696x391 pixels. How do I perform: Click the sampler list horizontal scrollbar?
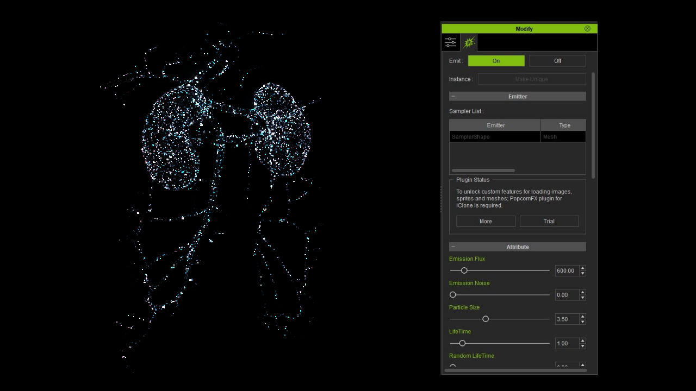click(483, 171)
